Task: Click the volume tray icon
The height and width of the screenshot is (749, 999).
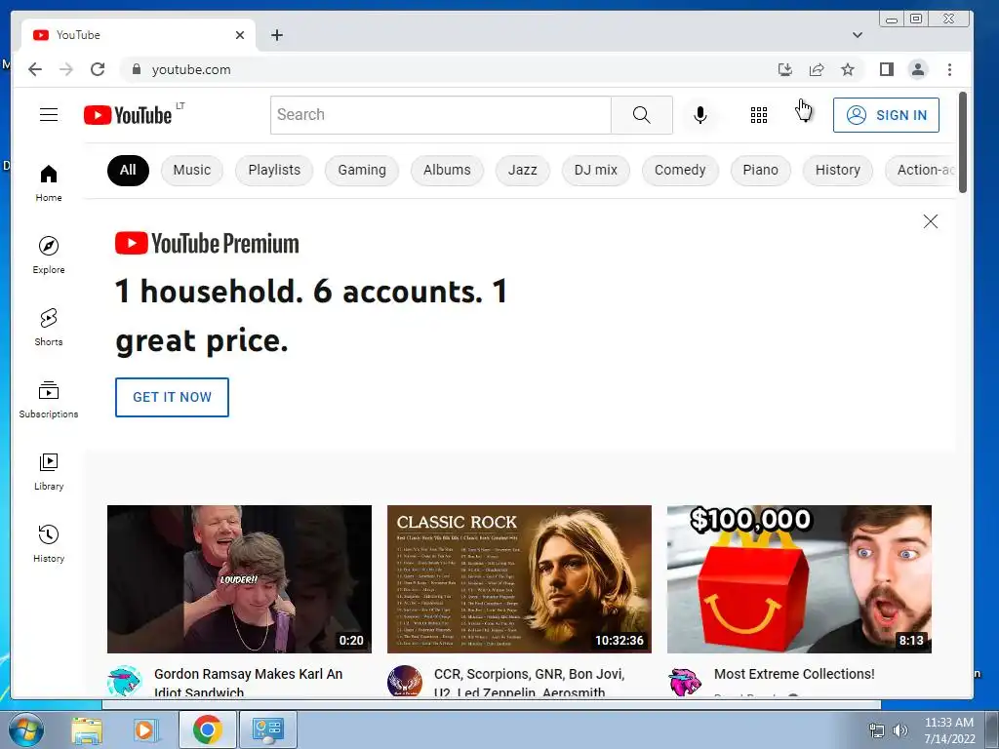Action: tap(900, 730)
